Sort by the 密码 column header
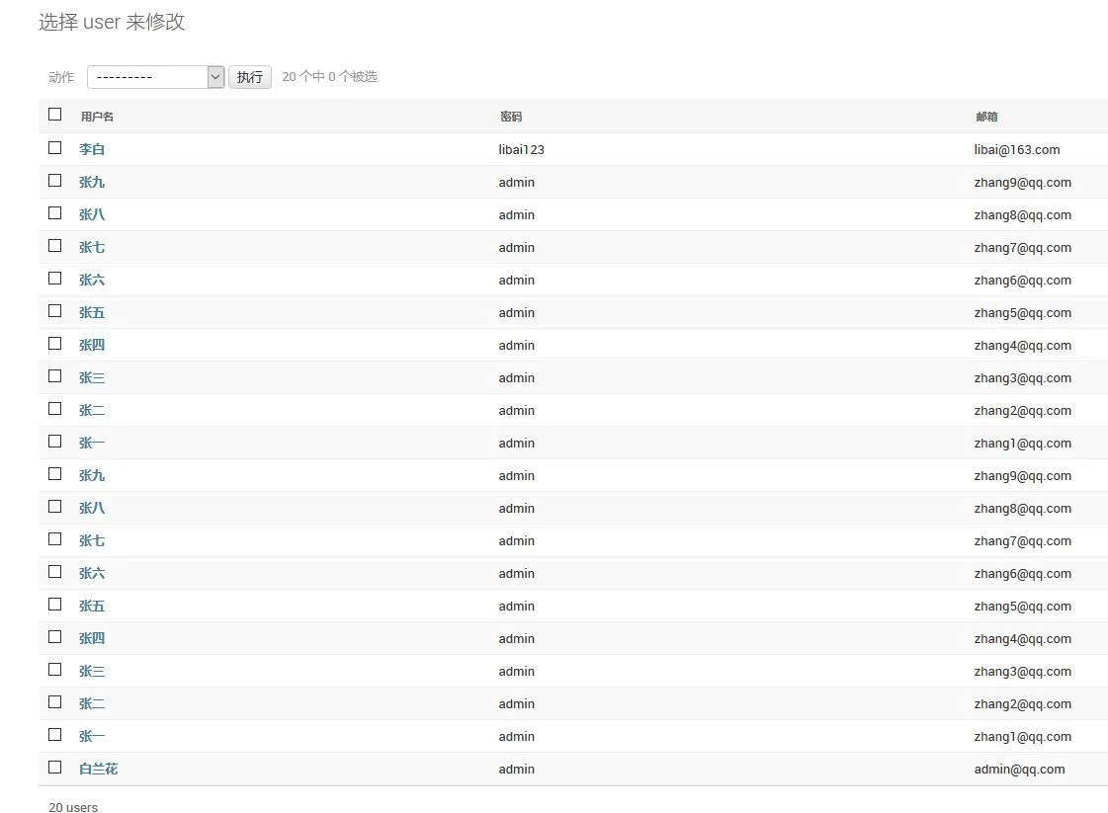This screenshot has width=1108, height=813. pyautogui.click(x=511, y=117)
